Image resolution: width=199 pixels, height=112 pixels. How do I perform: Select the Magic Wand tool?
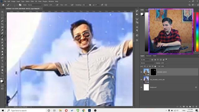pos(2,21)
